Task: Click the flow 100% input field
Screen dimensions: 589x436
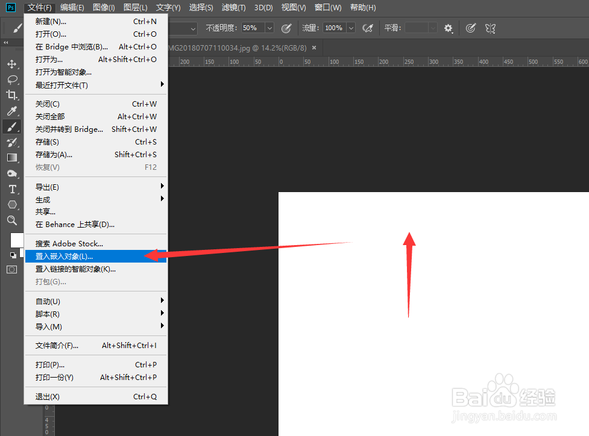Action: (x=335, y=28)
